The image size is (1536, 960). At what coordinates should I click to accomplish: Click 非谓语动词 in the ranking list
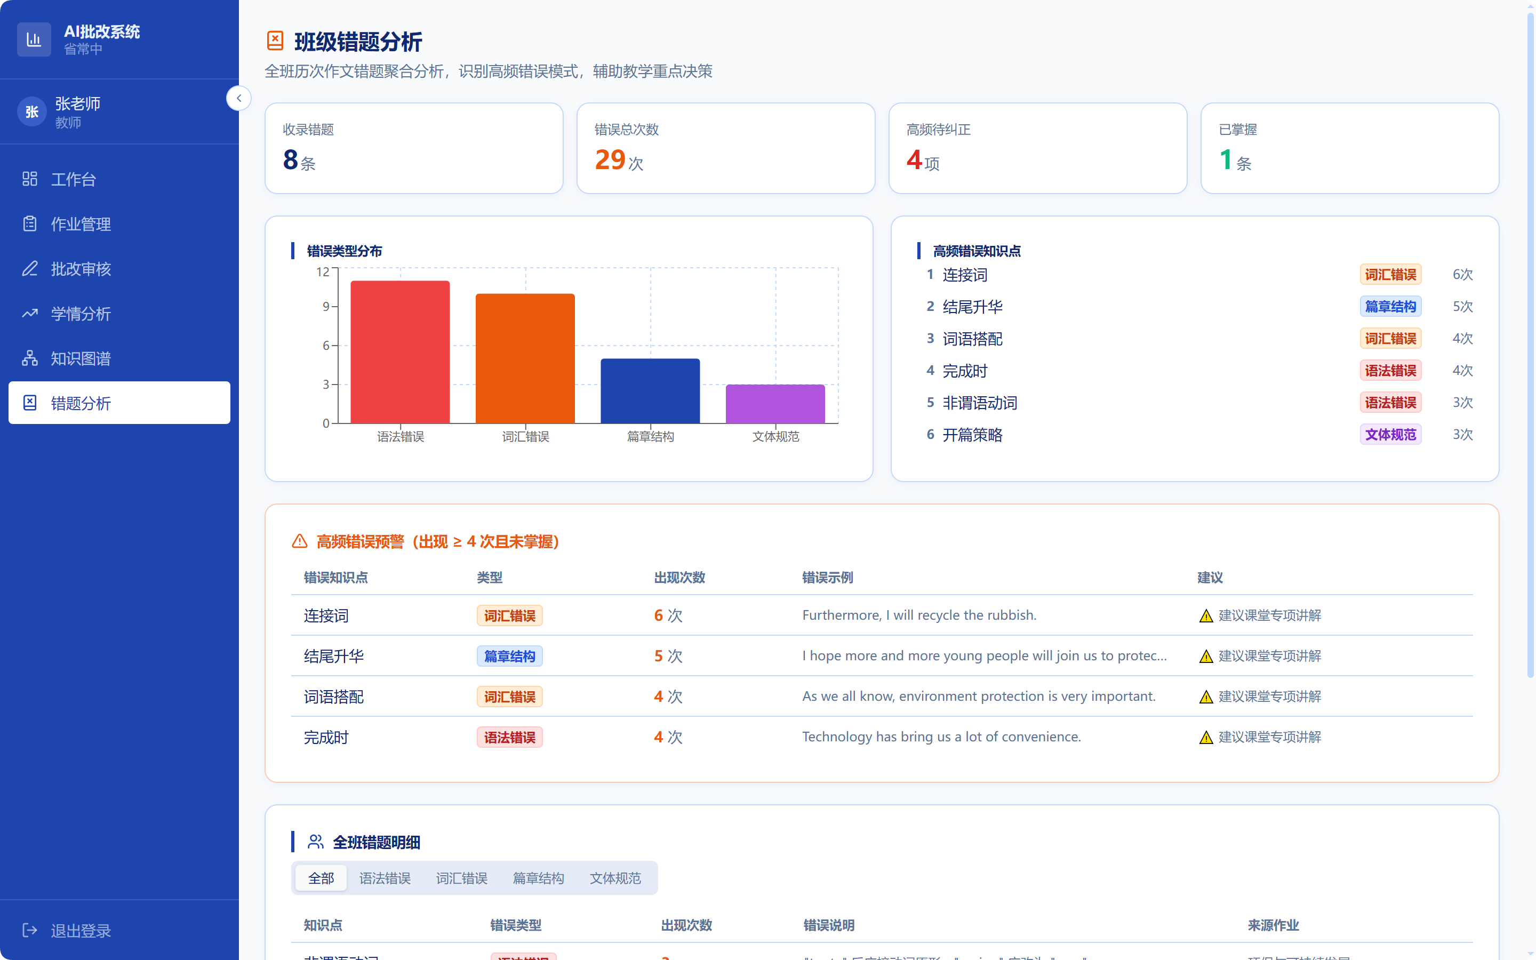(980, 403)
